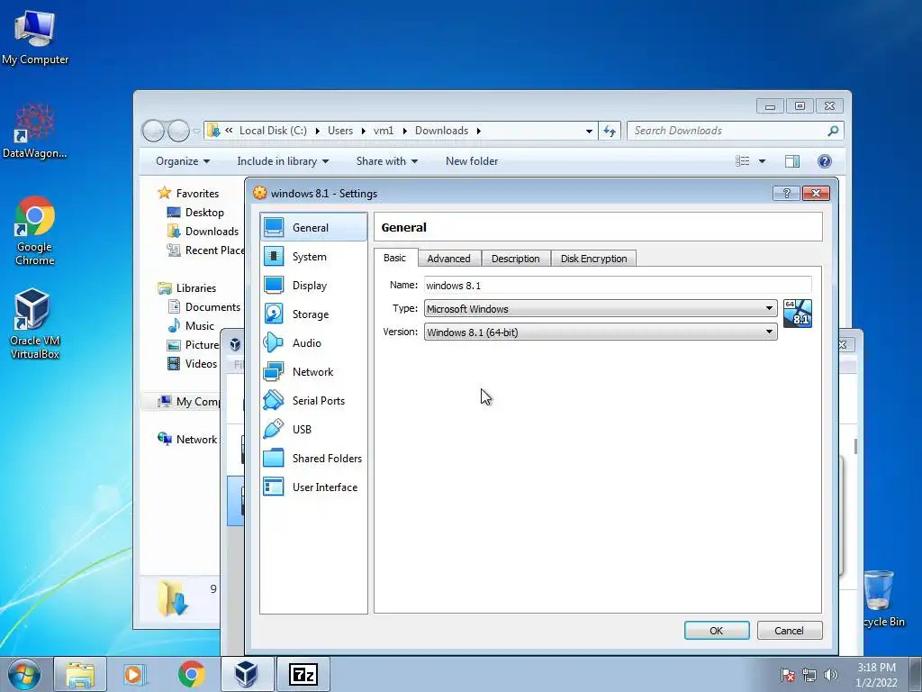Click the Explorer back navigation button

point(153,131)
